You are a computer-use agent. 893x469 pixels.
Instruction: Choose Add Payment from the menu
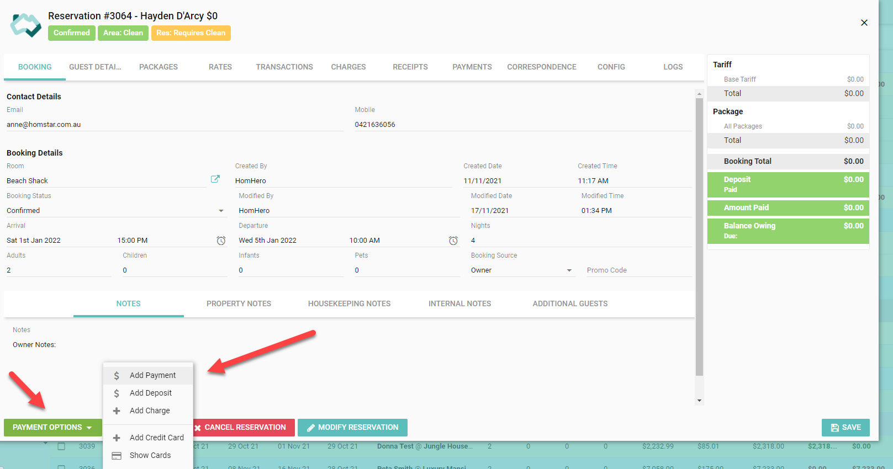[x=152, y=375]
